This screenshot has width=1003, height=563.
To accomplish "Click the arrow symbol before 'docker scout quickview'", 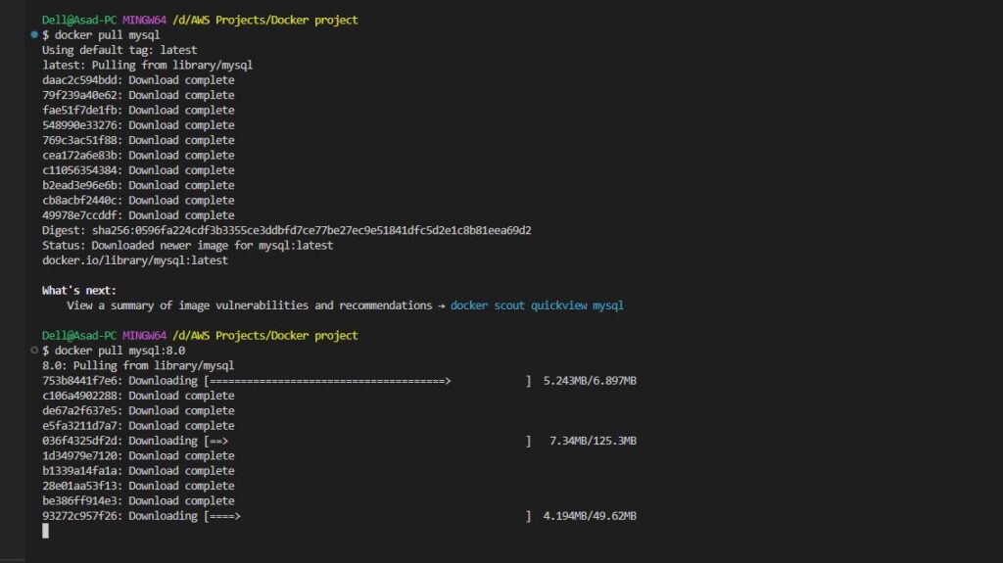I will [x=442, y=305].
